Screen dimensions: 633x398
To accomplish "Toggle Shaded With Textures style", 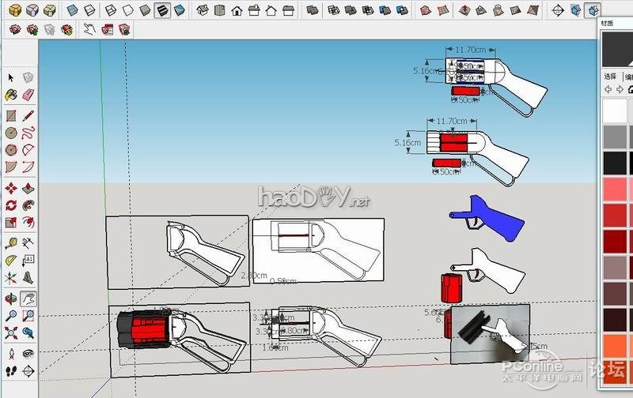I will pos(162,10).
